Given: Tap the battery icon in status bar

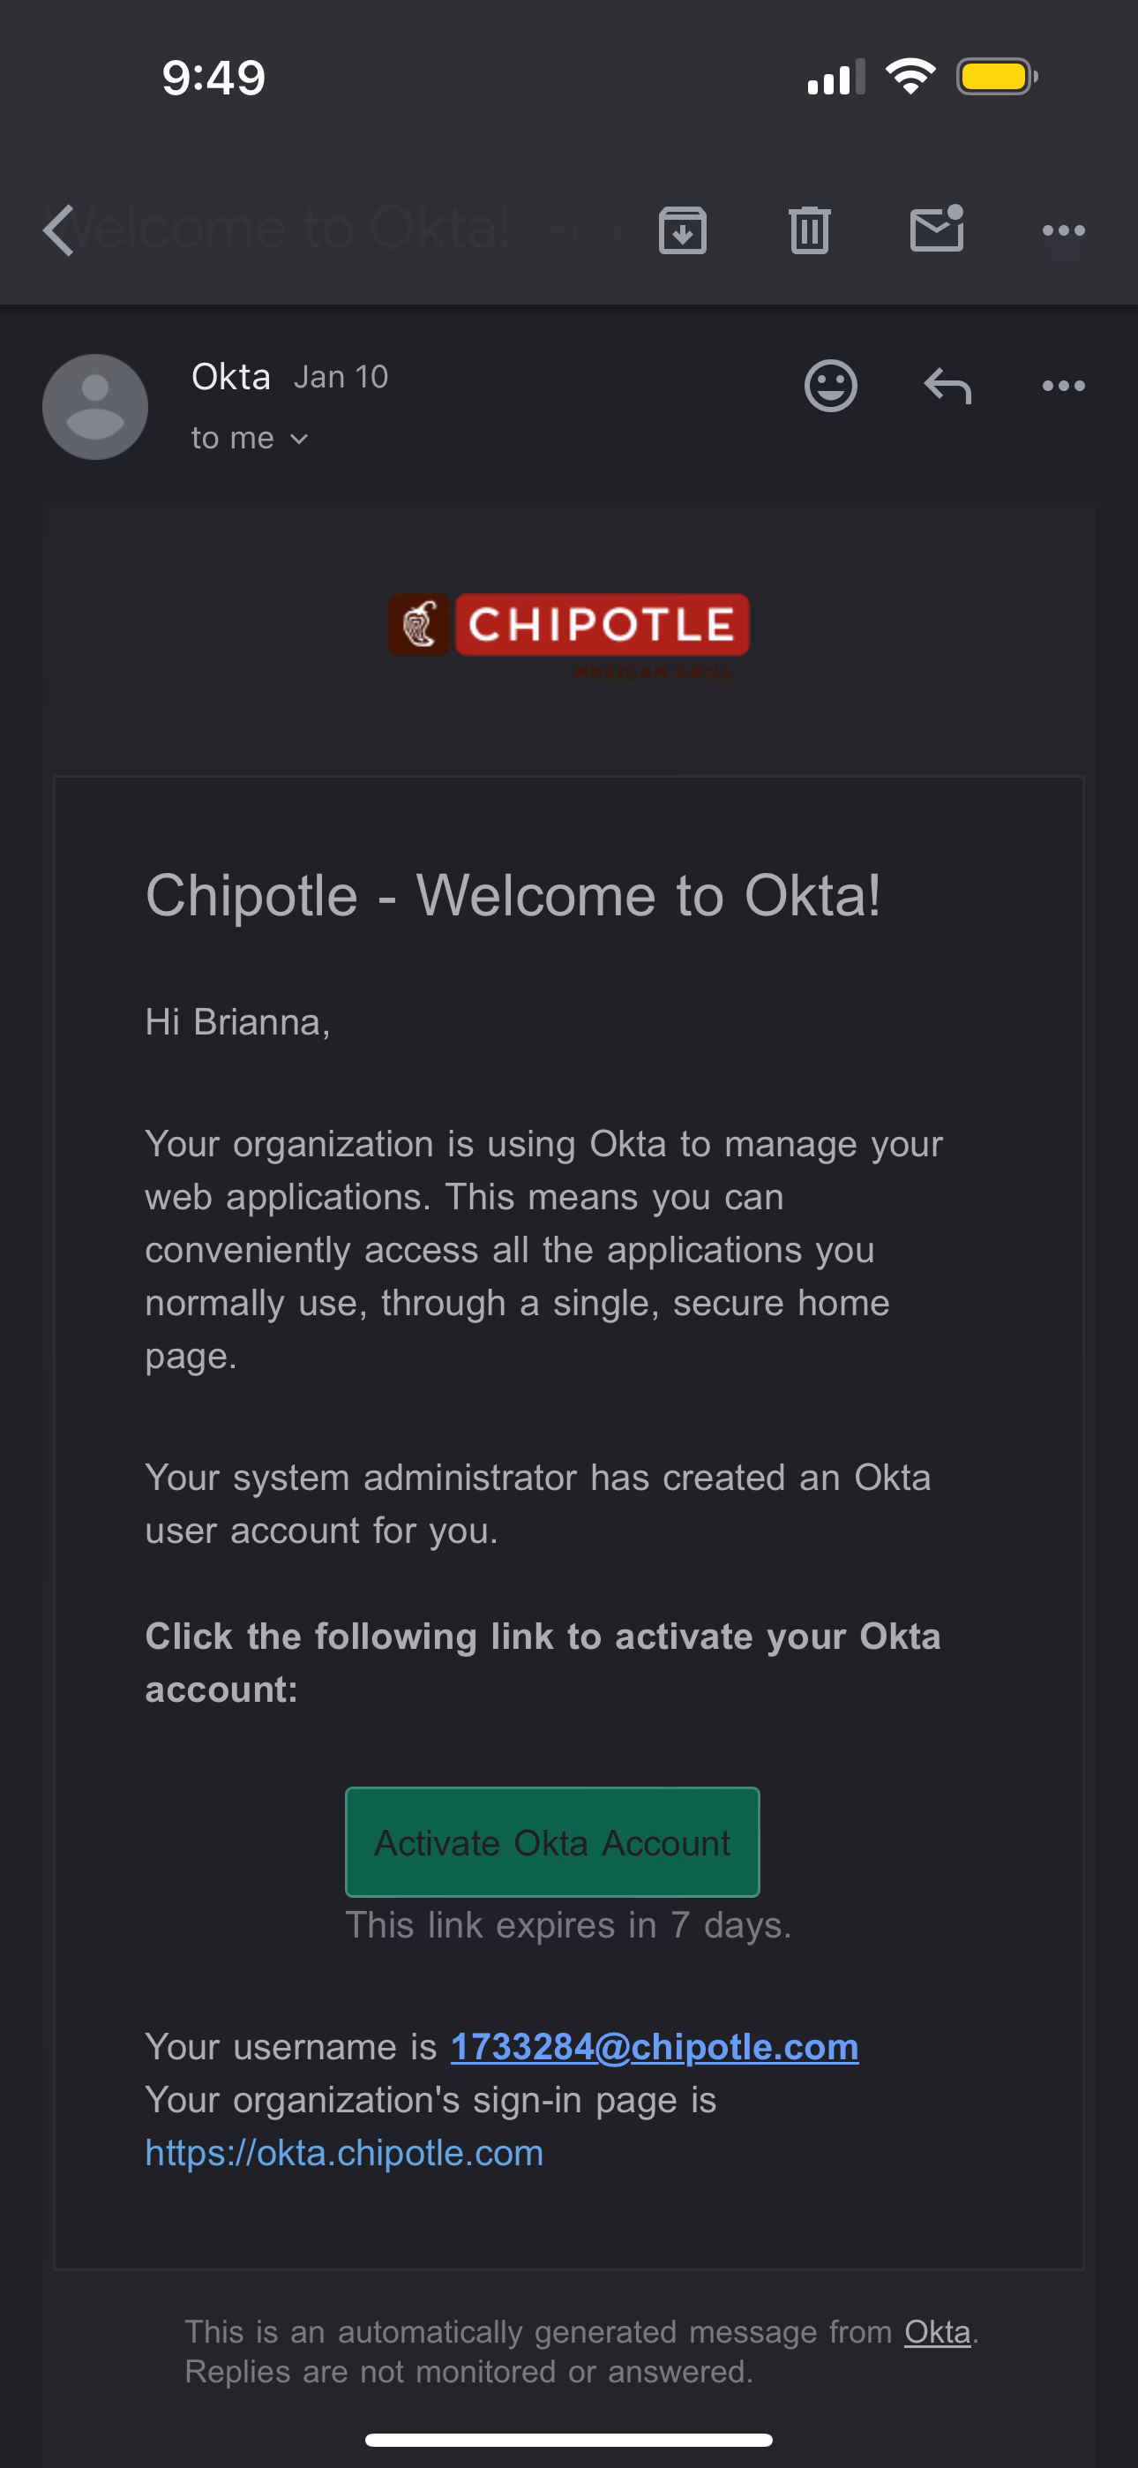Looking at the screenshot, I should click(996, 78).
